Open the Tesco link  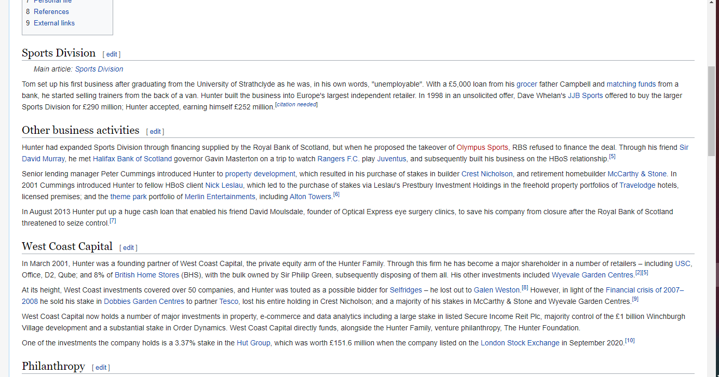[228, 301]
